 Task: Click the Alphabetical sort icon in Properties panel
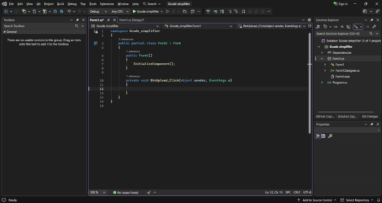323,136
